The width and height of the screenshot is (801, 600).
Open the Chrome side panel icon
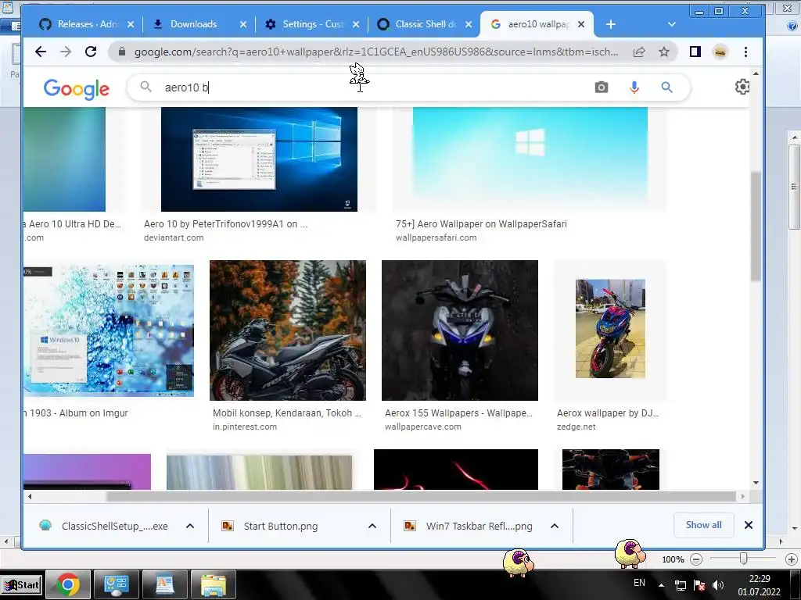click(x=695, y=52)
